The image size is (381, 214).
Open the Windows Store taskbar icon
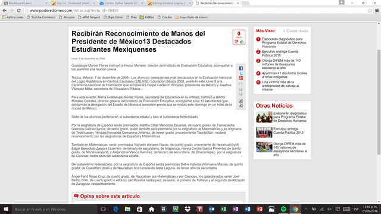139,209
